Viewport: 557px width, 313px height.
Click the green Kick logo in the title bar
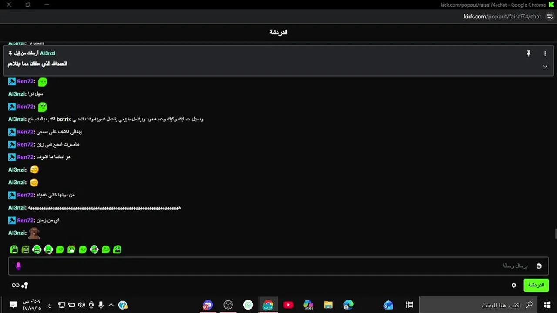pyautogui.click(x=551, y=5)
